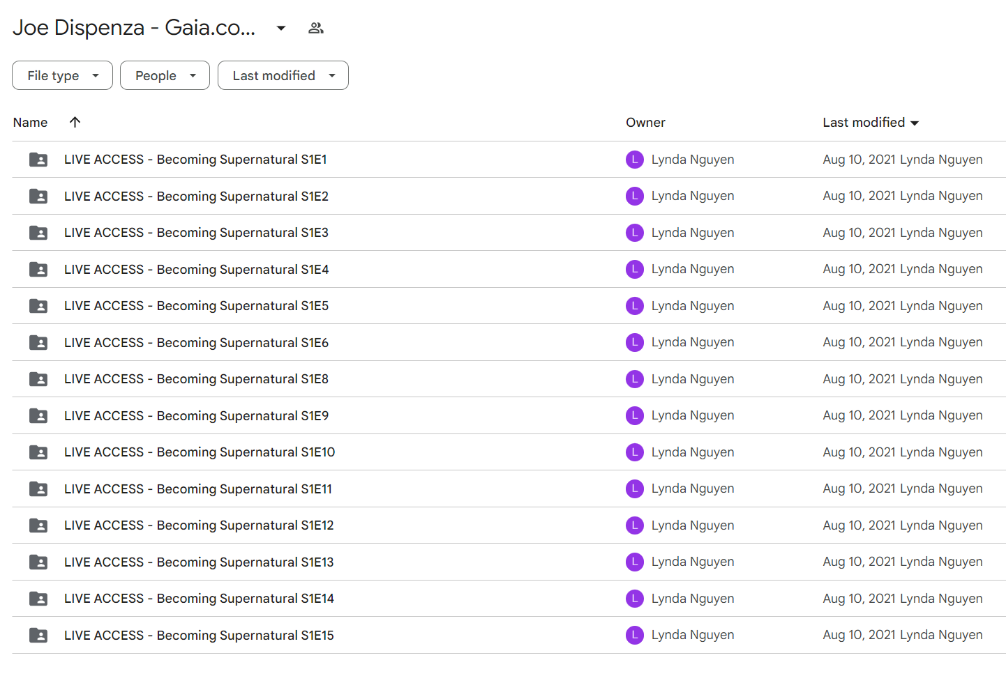Screen dimensions: 1006x676
Task: Click shared folder icon for S1E4
Action: (x=38, y=270)
